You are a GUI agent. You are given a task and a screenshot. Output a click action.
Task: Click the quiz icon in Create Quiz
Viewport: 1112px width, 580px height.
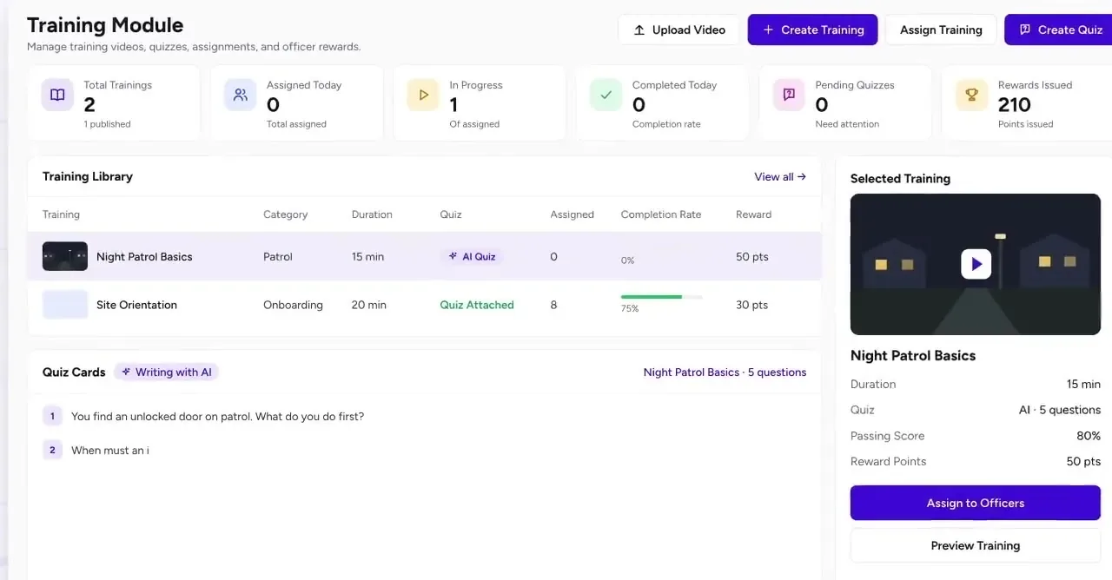(x=1025, y=30)
